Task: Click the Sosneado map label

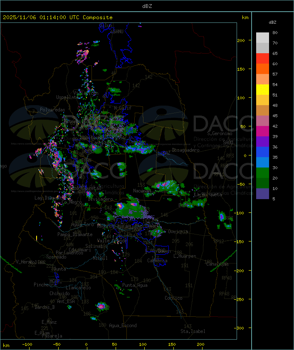Action: [x=56, y=257]
